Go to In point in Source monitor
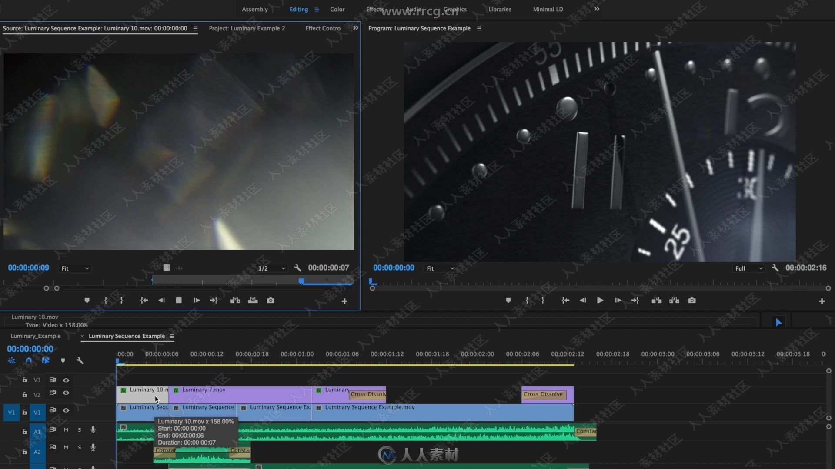 (144, 301)
